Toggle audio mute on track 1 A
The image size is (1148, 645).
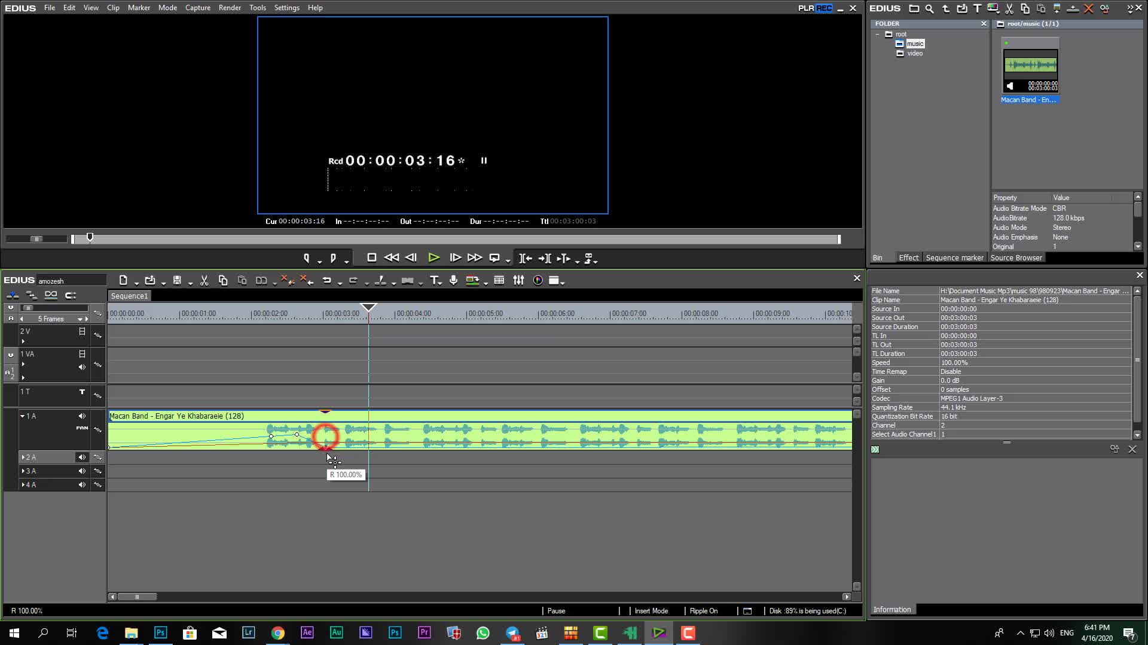coord(82,416)
